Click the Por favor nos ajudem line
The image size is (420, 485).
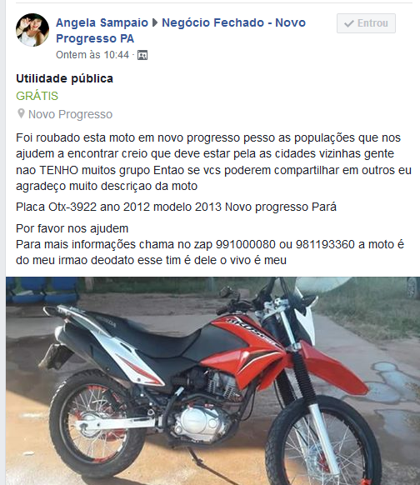72,228
